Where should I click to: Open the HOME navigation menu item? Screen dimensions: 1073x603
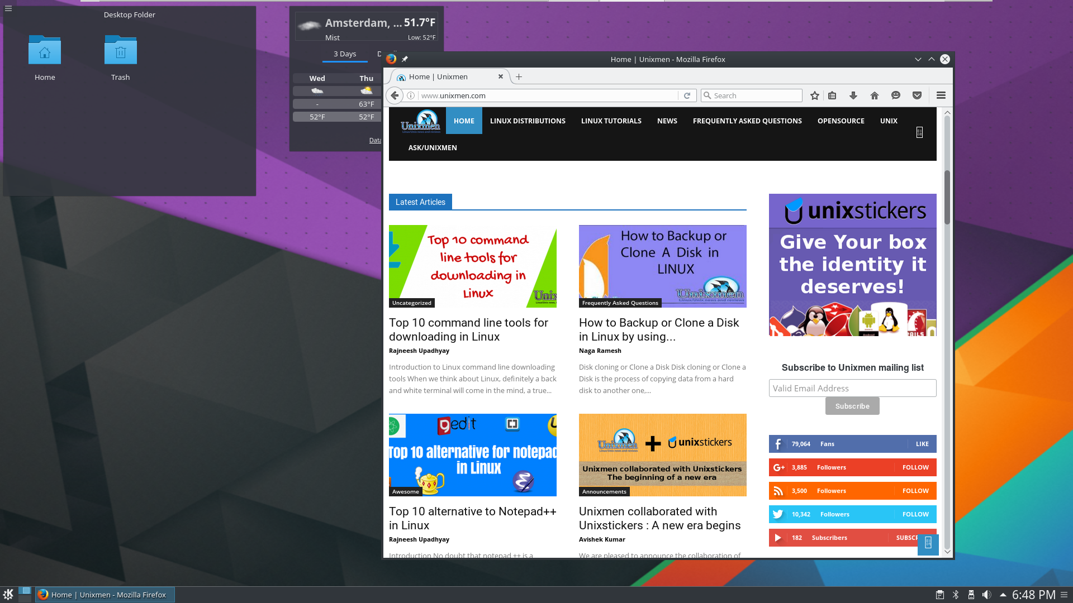click(464, 121)
